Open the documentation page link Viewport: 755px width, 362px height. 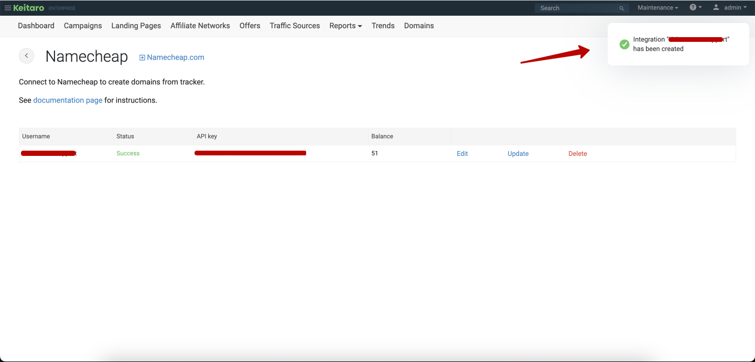tap(68, 100)
